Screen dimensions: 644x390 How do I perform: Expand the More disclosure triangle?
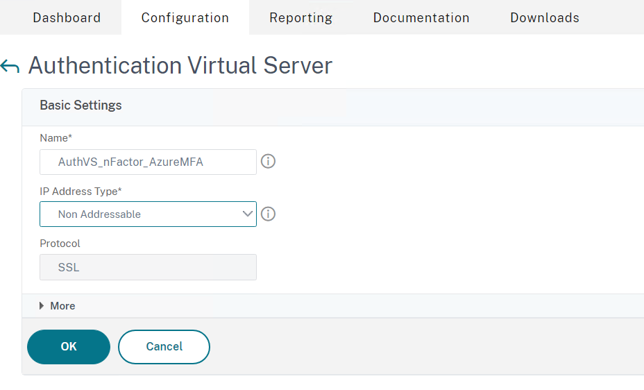point(42,306)
